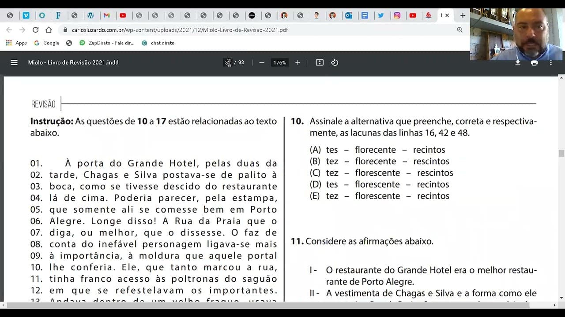Switch to the Twitter tab

[x=380, y=15]
